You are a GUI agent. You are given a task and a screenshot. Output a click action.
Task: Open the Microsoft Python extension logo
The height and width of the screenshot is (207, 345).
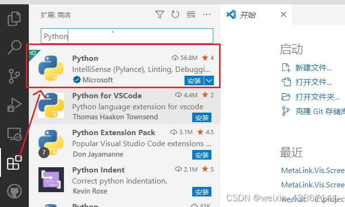[x=51, y=68]
